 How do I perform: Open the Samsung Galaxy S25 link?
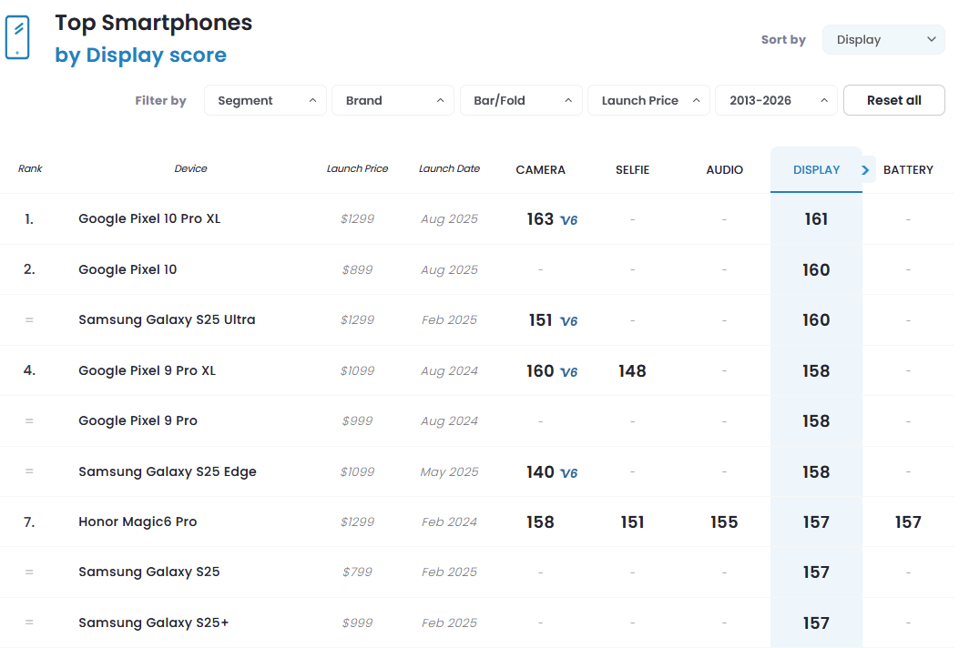coord(149,572)
